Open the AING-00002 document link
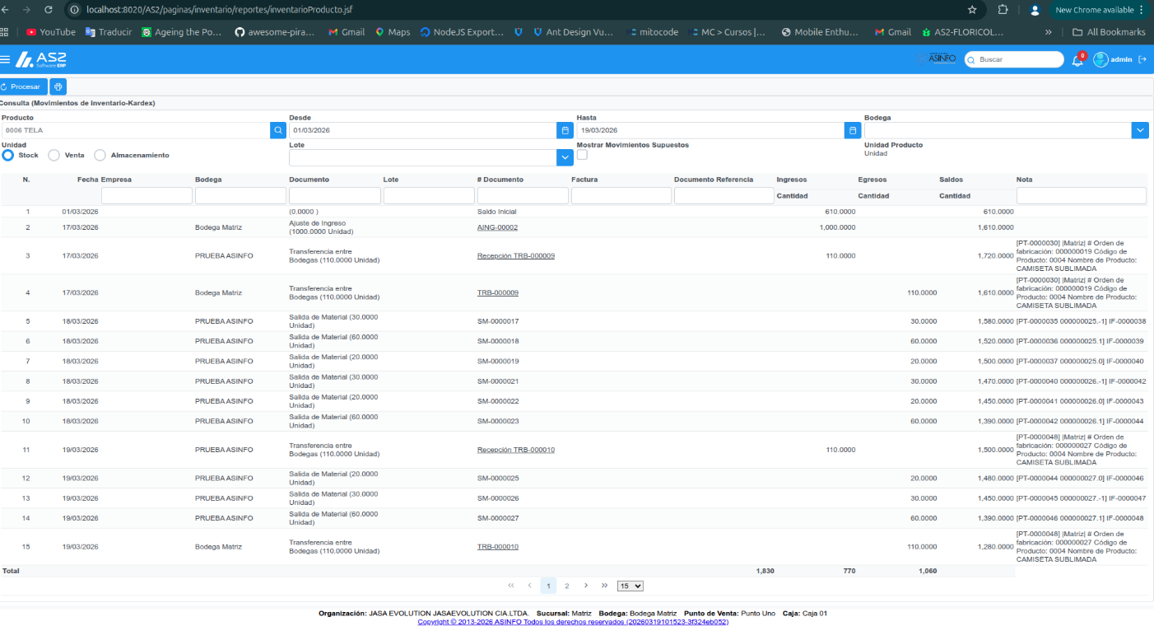This screenshot has height=626, width=1154. click(x=497, y=227)
